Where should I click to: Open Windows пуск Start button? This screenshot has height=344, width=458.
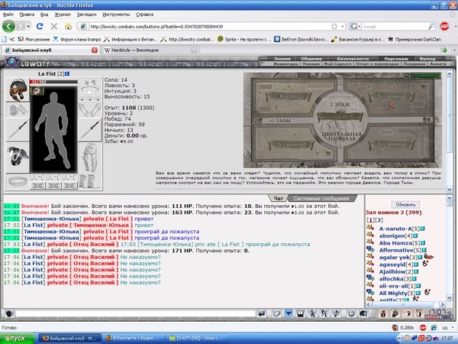pos(18,339)
